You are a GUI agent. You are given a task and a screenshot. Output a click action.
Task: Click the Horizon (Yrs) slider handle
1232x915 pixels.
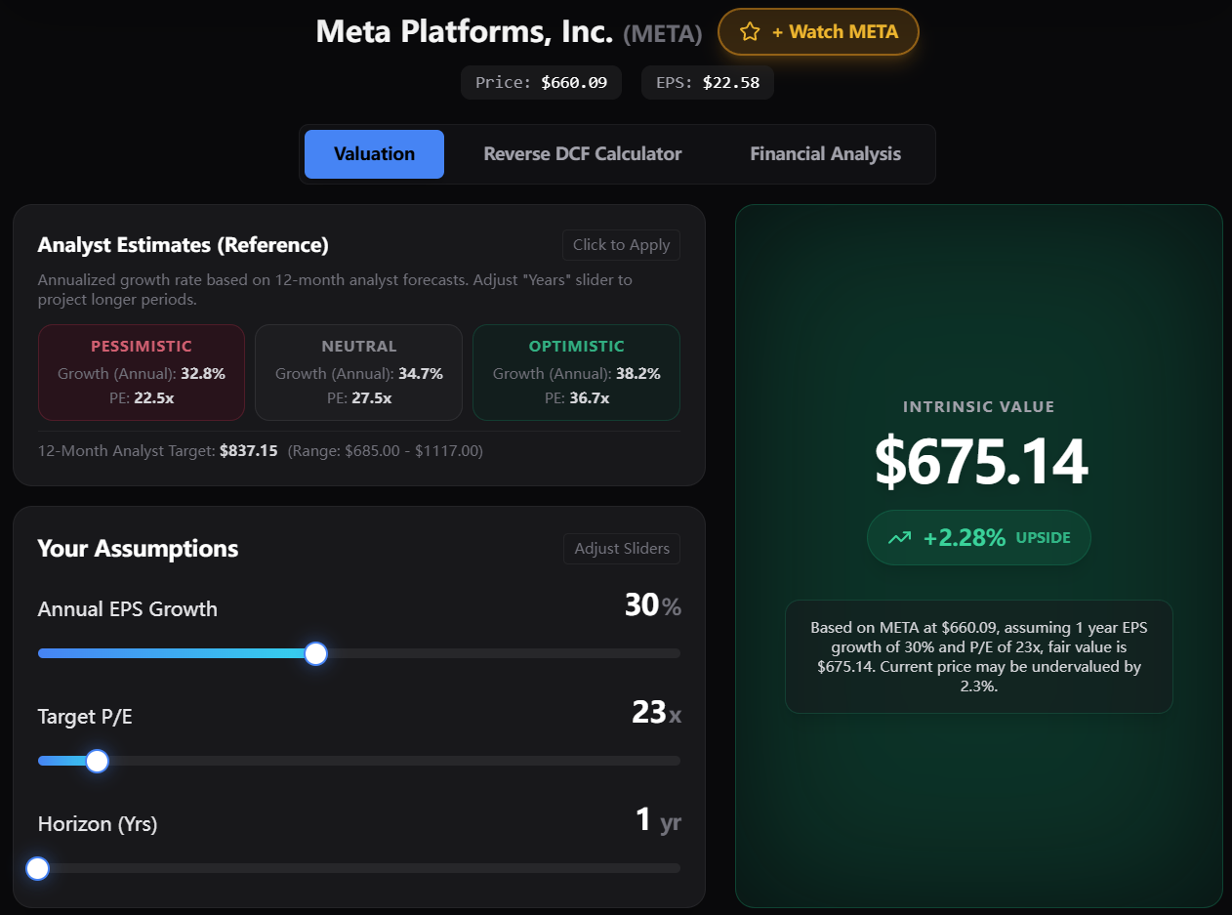click(38, 868)
